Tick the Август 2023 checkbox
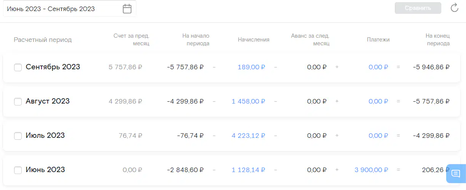The width and height of the screenshot is (466, 190). 18,102
